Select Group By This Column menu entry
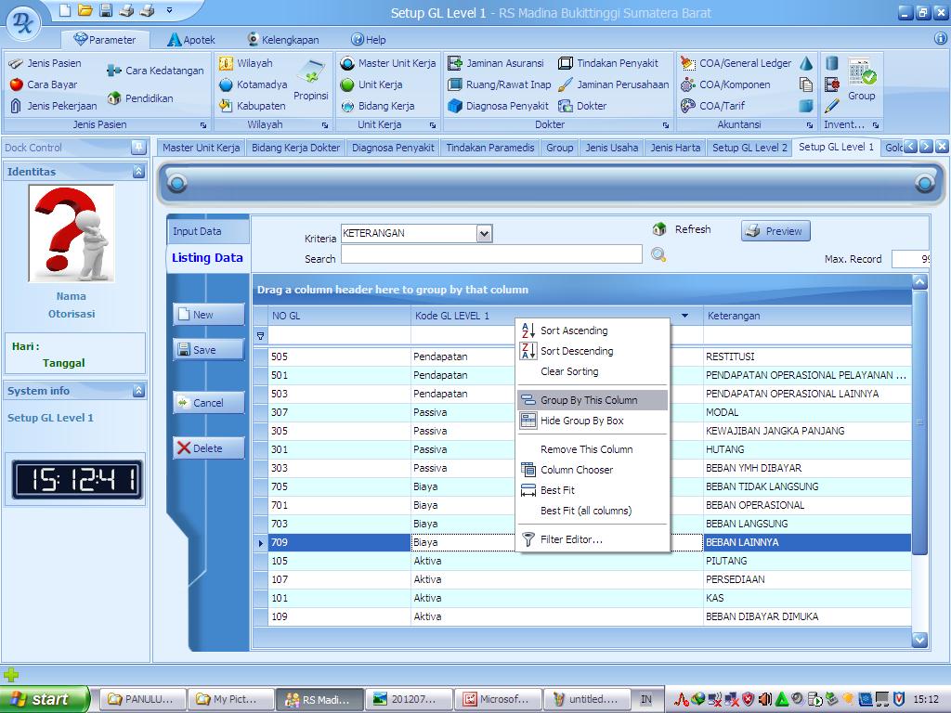951x713 pixels. 589,400
